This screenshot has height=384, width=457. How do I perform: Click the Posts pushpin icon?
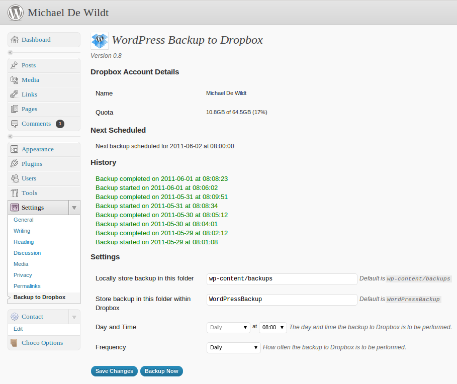(x=14, y=65)
